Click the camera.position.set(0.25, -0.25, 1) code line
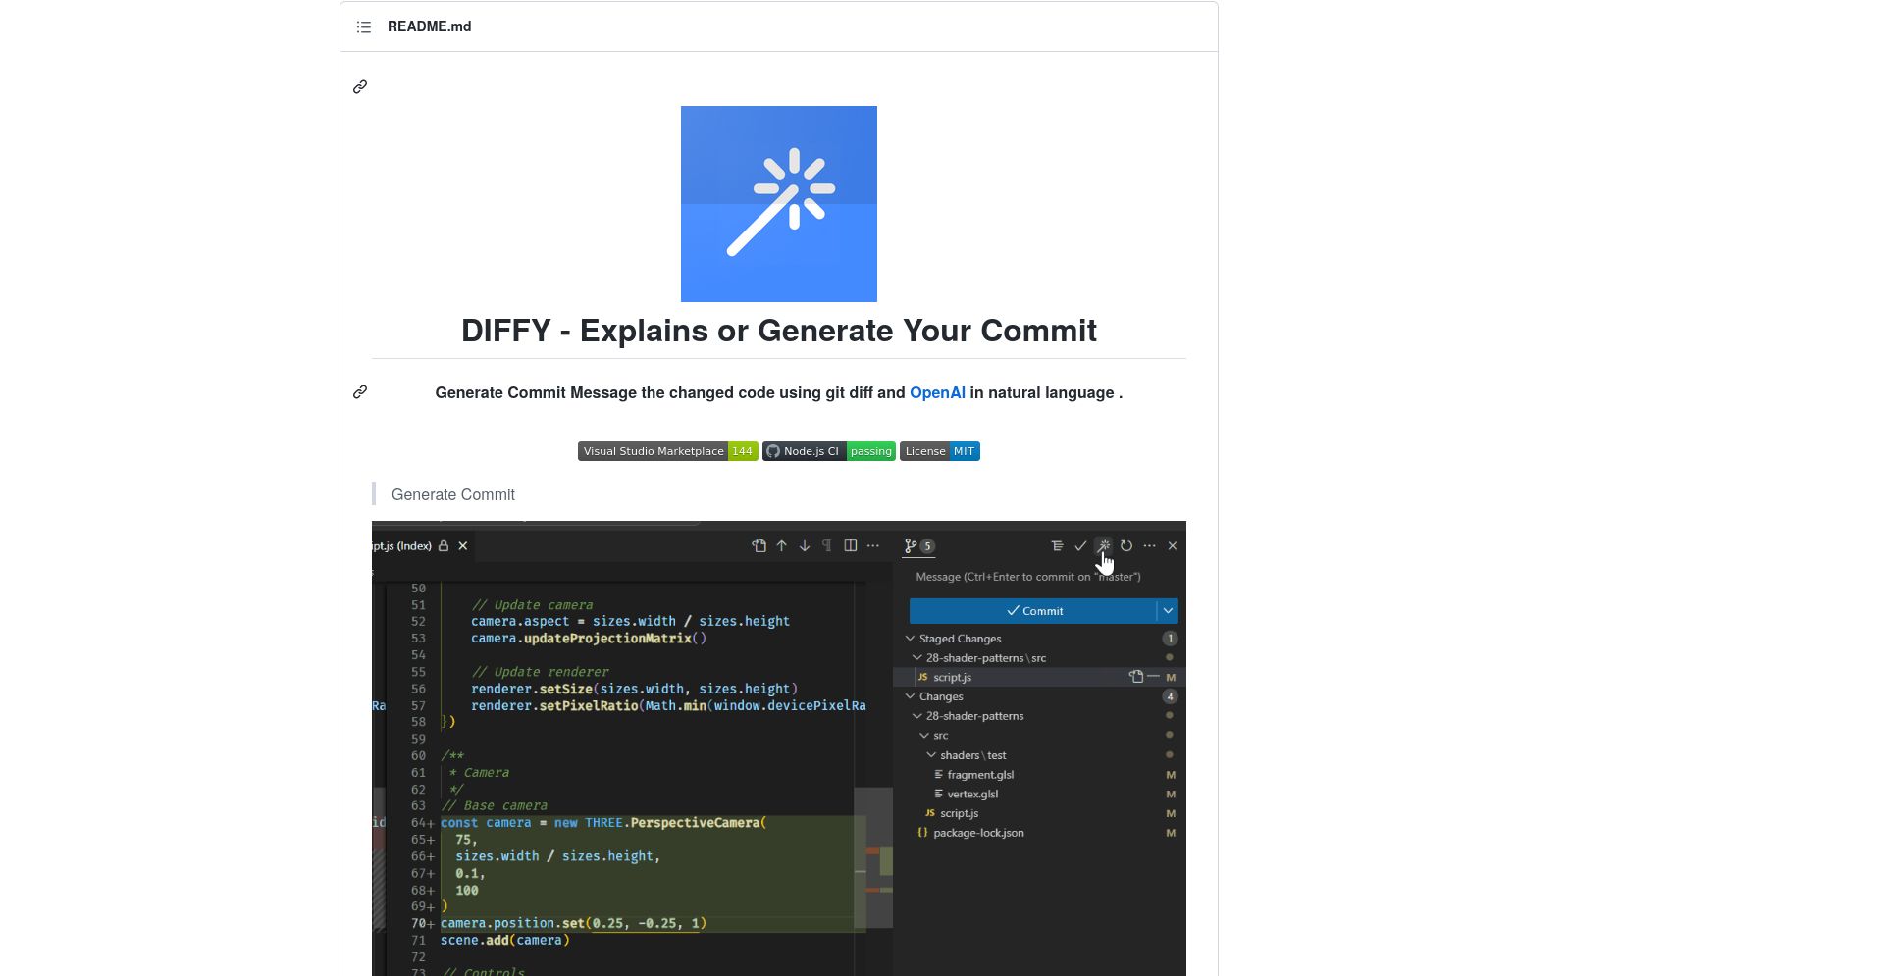The height and width of the screenshot is (976, 1884). point(573,923)
